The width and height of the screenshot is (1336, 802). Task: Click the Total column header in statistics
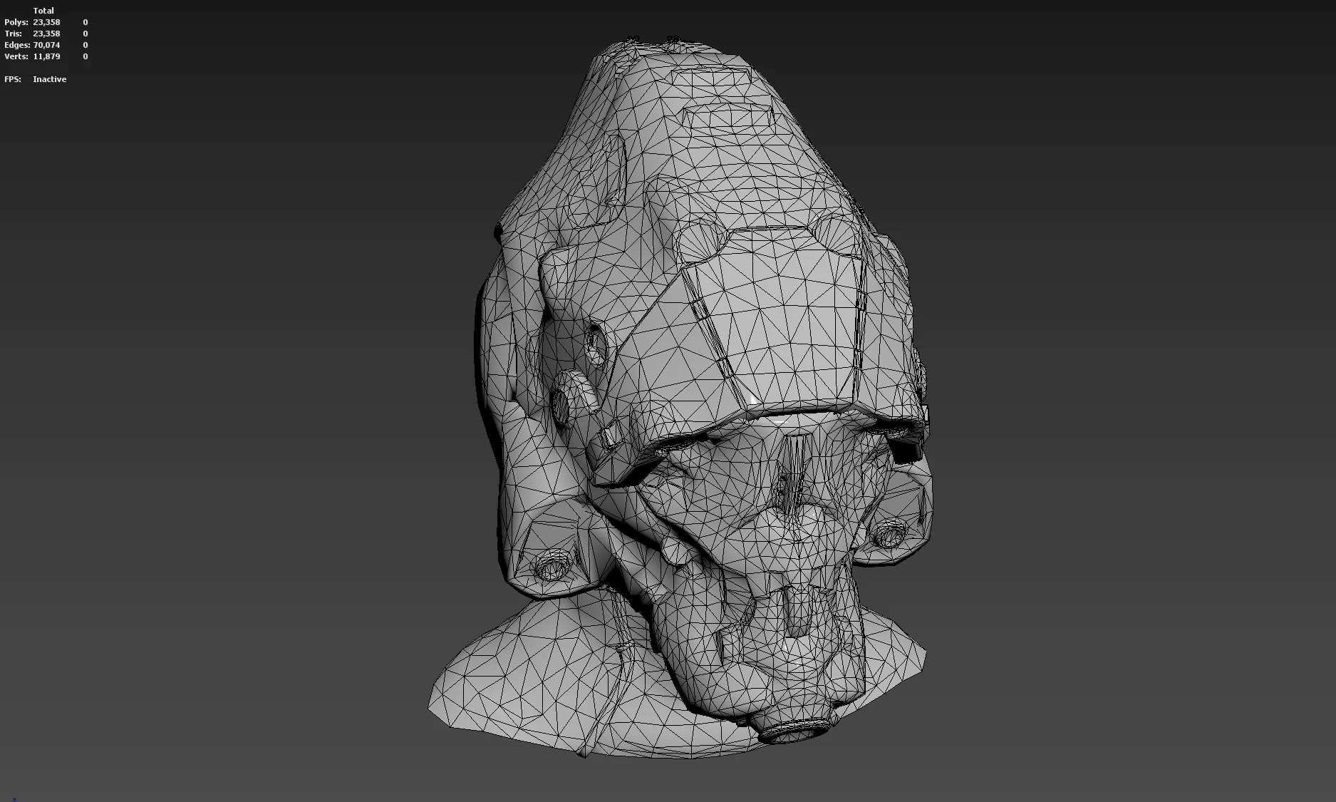tap(43, 11)
